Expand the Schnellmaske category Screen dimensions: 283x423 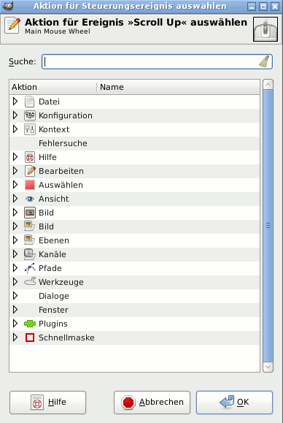(x=15, y=338)
